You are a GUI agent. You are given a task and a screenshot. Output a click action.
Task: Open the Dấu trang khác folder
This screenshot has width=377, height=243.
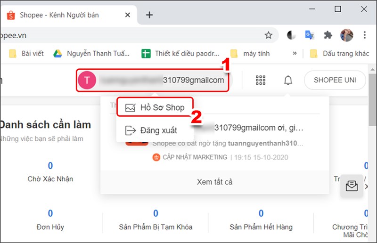point(339,53)
